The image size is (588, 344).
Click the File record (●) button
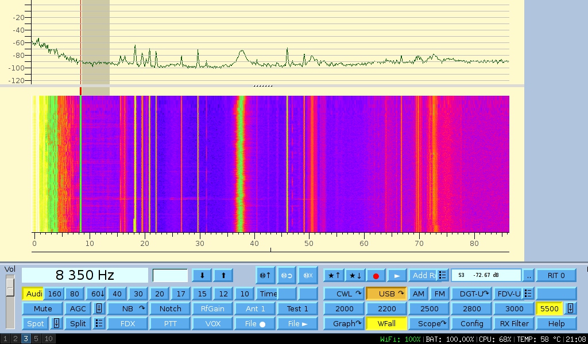255,323
